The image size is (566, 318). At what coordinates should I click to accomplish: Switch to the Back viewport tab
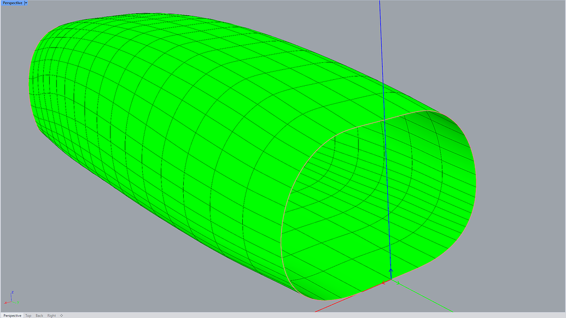[39, 315]
